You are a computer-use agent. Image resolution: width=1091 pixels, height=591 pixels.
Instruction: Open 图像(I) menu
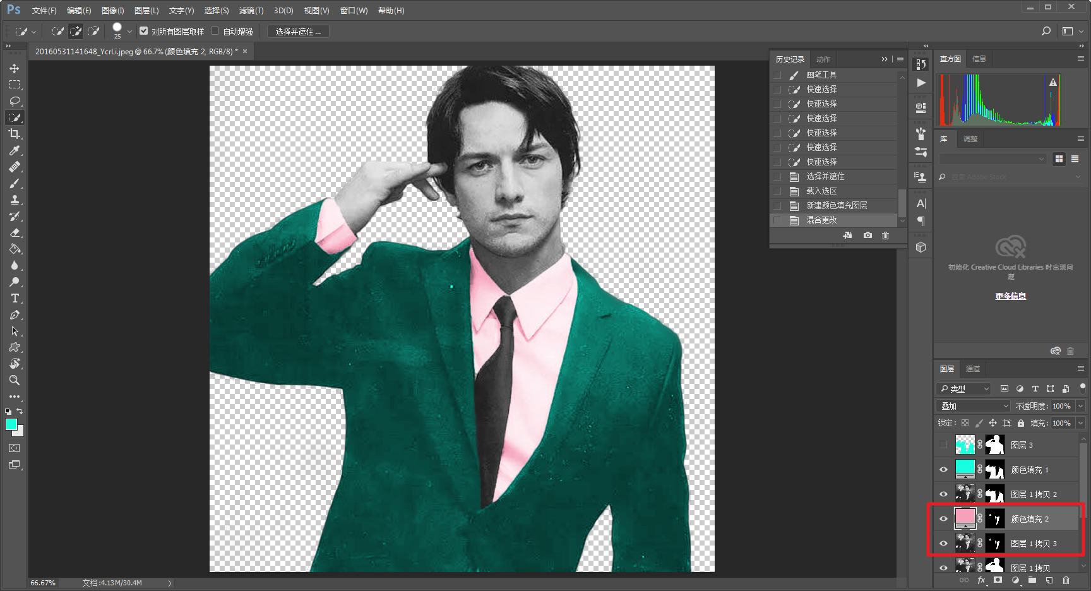pyautogui.click(x=112, y=11)
